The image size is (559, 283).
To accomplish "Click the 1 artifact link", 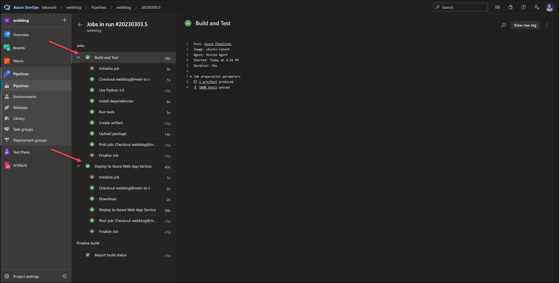I will pos(208,82).
